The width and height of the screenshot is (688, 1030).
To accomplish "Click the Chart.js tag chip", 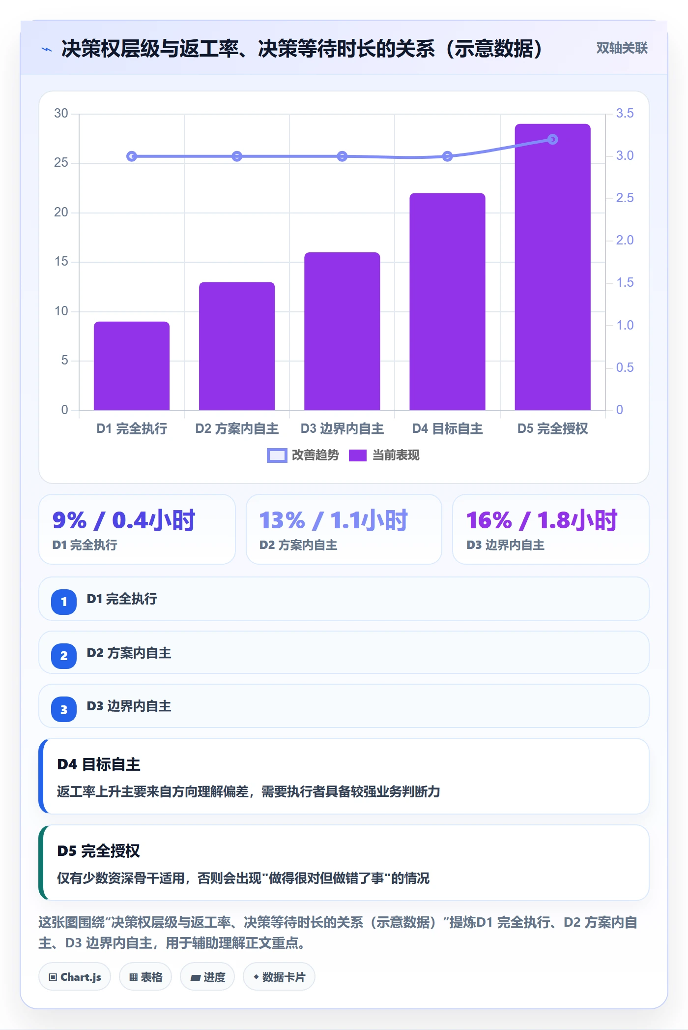I will (75, 977).
